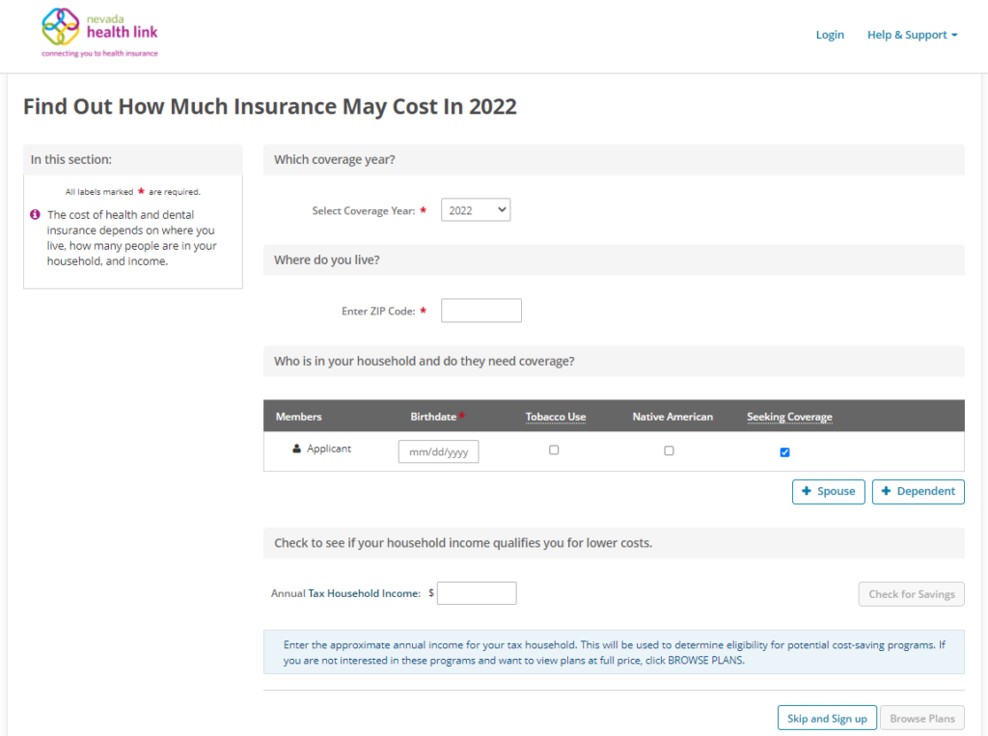Focus the Enter ZIP Code field
This screenshot has height=736, width=988.
click(x=481, y=311)
